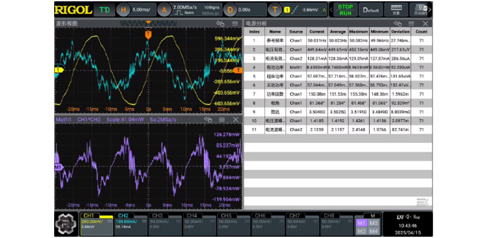Image resolution: width=487 pixels, height=238 pixels.
Task: Open the delay D round button
Action: click(230, 10)
